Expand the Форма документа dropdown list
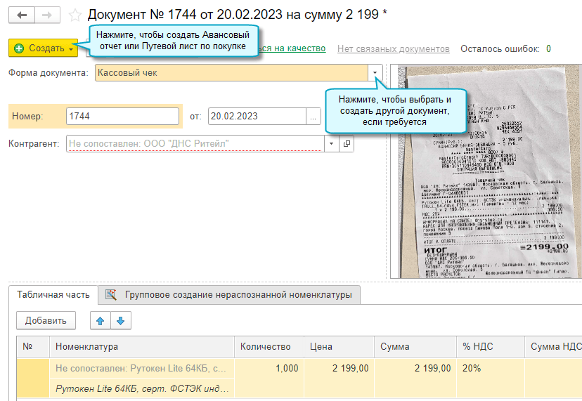Image resolution: width=582 pixels, height=401 pixels. (x=375, y=72)
